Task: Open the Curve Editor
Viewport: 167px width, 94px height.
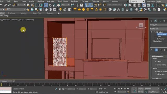Action: 148,5
